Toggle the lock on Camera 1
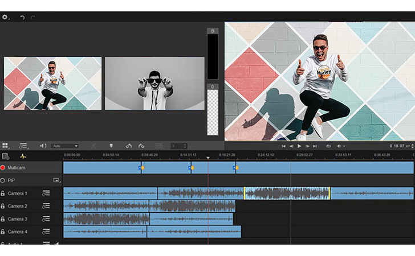The height and width of the screenshot is (256, 415). coord(3,193)
